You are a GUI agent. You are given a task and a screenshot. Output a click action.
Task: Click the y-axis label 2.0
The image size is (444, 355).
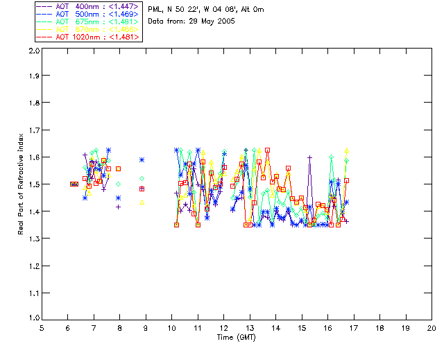coord(34,51)
